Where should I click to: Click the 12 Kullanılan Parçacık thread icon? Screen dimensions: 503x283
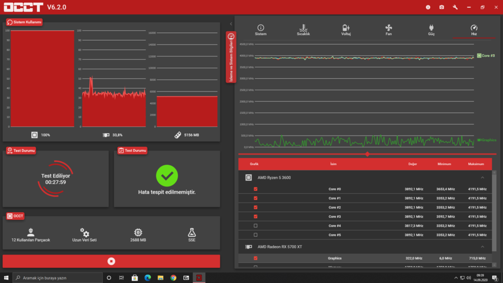click(31, 232)
